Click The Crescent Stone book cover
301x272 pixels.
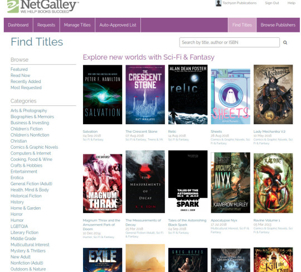[x=145, y=95]
